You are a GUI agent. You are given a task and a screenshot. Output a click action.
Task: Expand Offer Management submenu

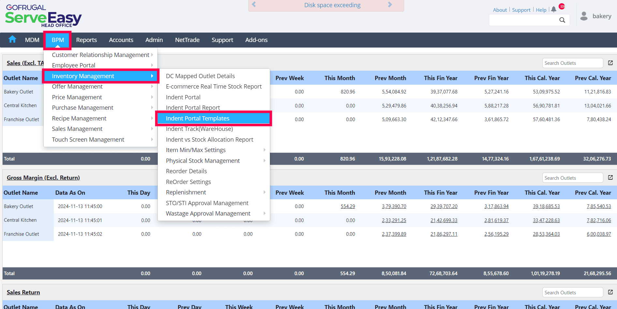[101, 86]
